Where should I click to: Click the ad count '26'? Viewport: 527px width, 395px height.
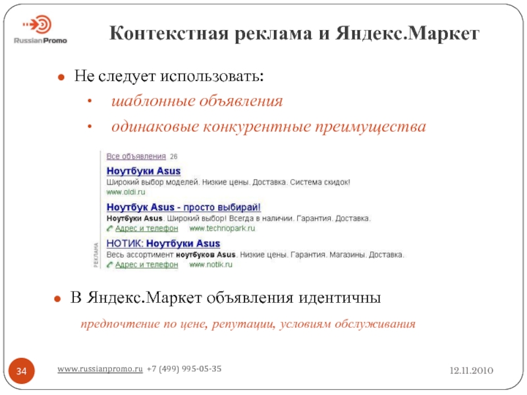coord(174,157)
